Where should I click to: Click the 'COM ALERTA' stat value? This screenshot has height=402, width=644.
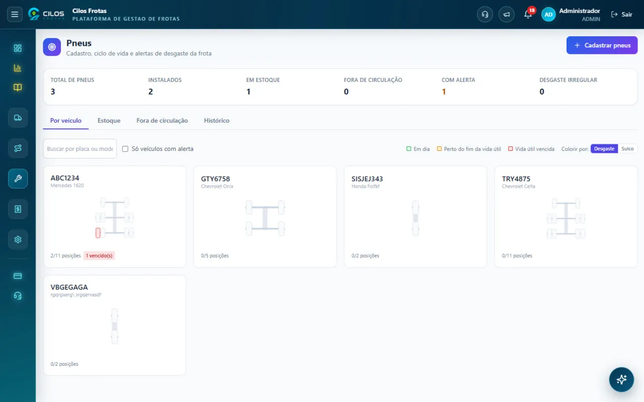[x=444, y=92]
